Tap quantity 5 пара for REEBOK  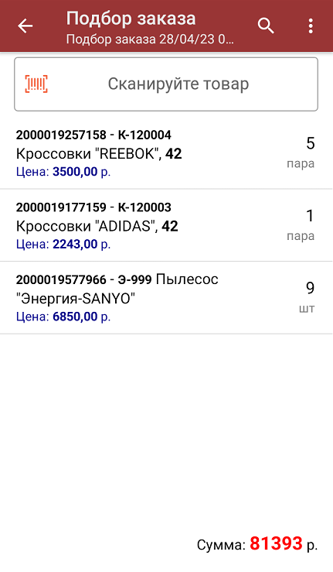301,152
